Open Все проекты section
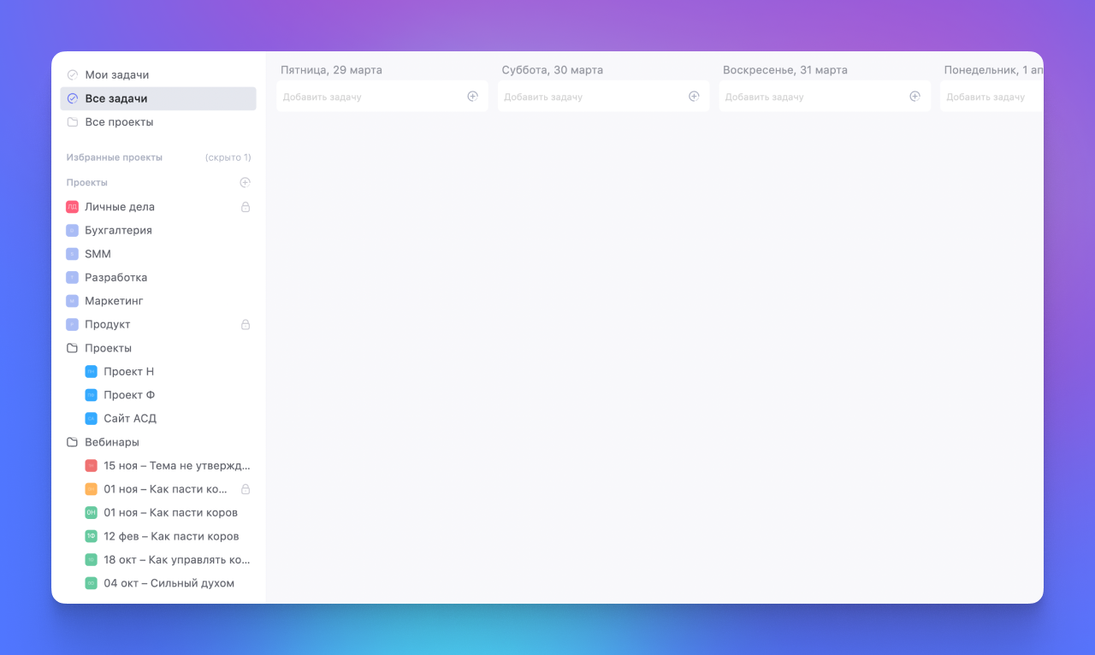1095x655 pixels. point(119,122)
